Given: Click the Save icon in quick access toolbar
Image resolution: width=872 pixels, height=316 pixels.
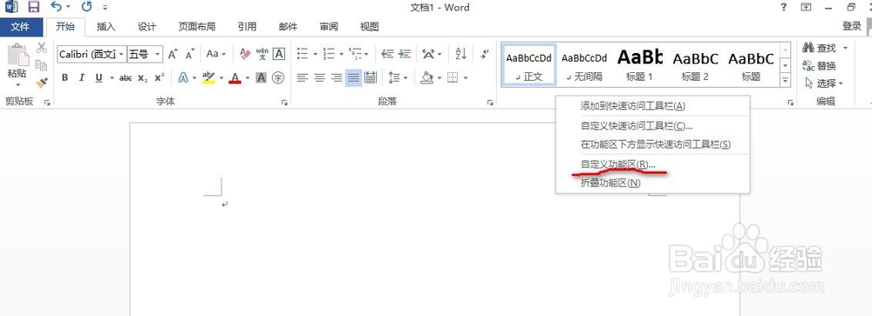Looking at the screenshot, I should click(x=34, y=7).
